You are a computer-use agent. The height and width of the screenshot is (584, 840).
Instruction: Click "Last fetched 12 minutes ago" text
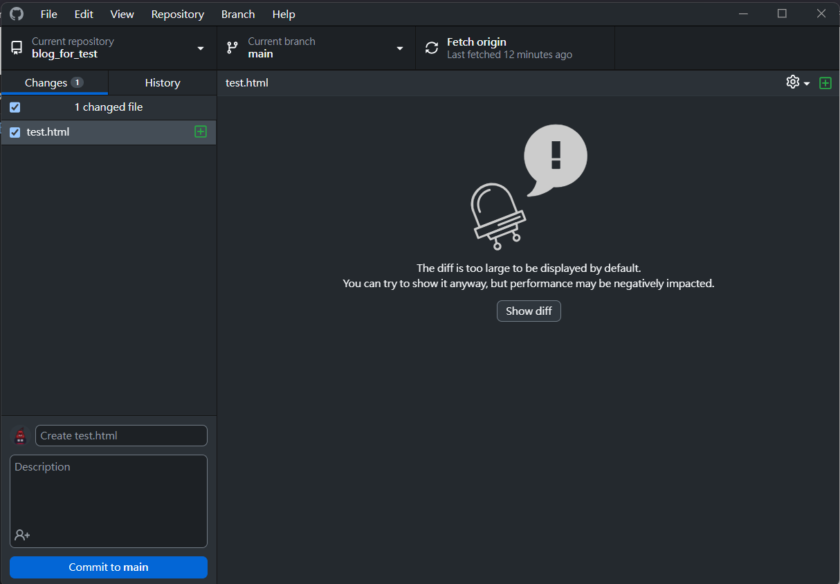pos(509,55)
